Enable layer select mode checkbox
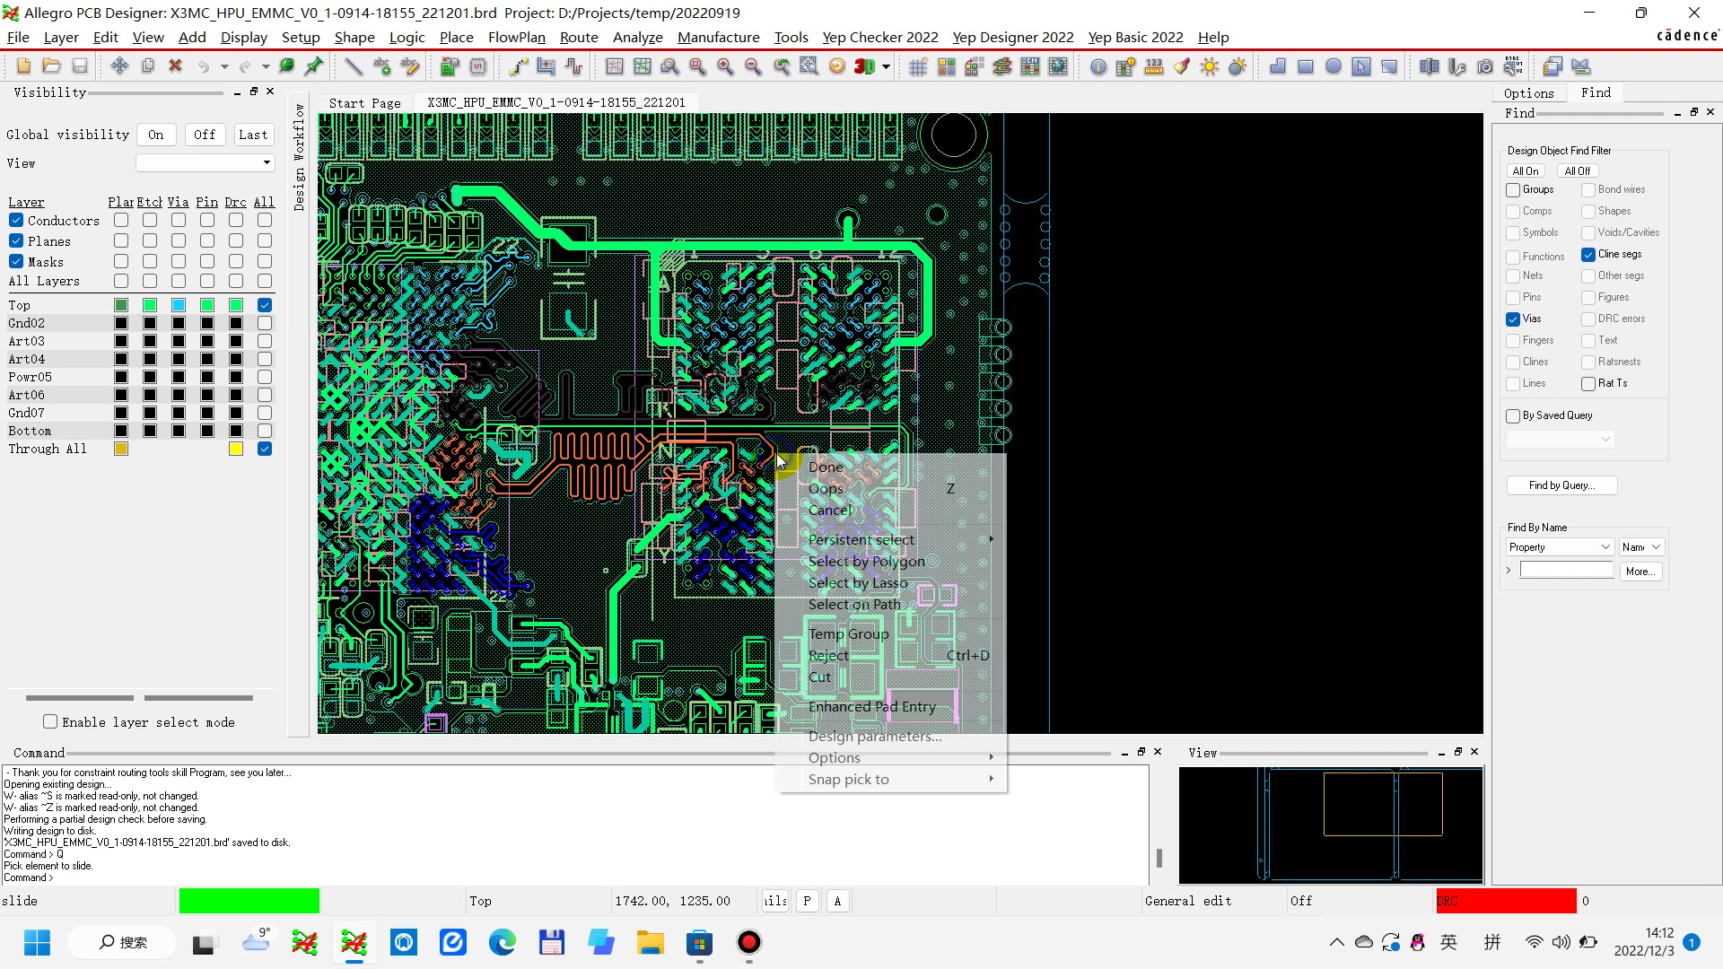 (x=50, y=722)
